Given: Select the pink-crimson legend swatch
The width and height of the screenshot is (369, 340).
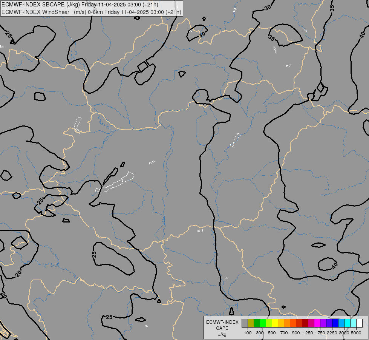Looking at the screenshot, I should point(311,323).
